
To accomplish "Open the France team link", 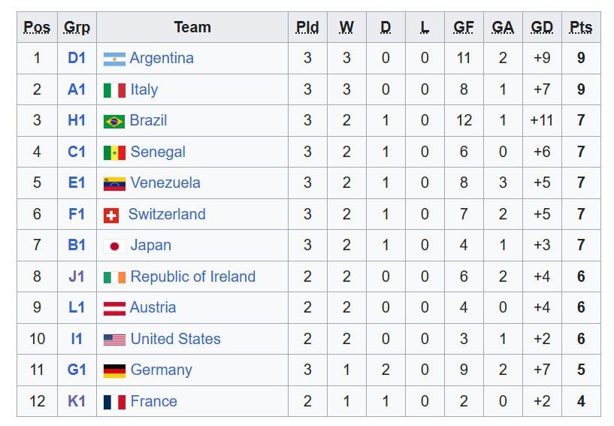I will 154,401.
